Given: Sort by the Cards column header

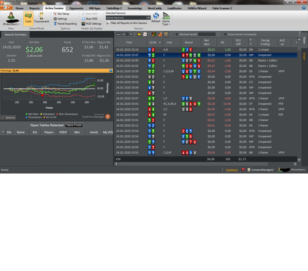Looking at the screenshot, I should pyautogui.click(x=154, y=42).
